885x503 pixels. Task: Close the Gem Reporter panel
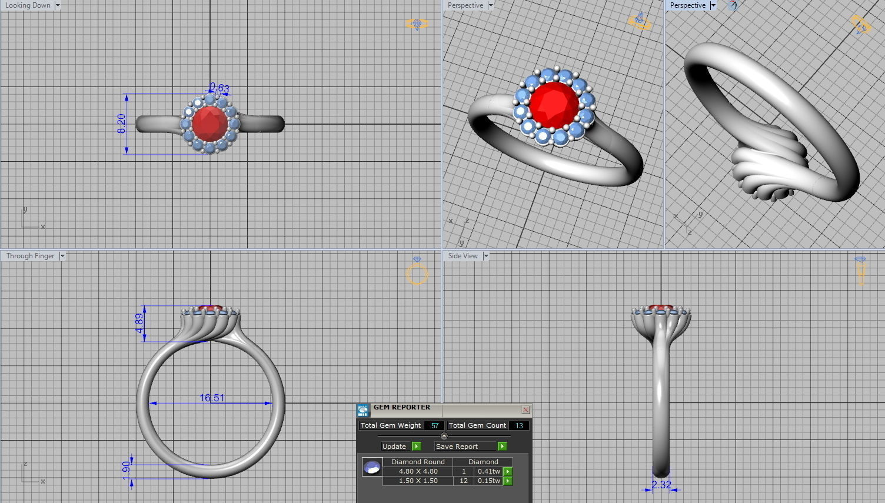click(x=525, y=409)
